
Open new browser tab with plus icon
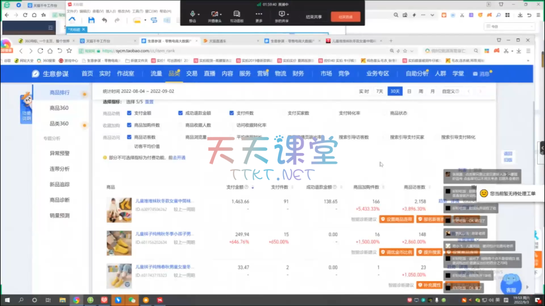pyautogui.click(x=391, y=41)
